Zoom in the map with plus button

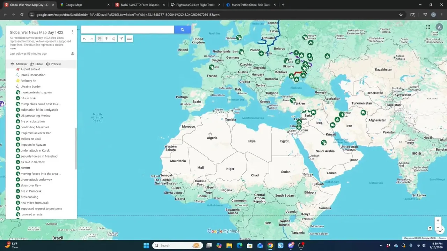[x=438, y=220]
